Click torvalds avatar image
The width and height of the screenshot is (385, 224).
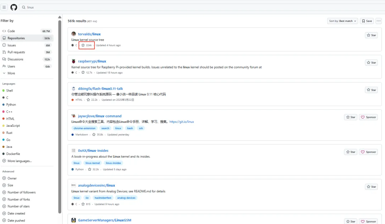click(x=74, y=34)
